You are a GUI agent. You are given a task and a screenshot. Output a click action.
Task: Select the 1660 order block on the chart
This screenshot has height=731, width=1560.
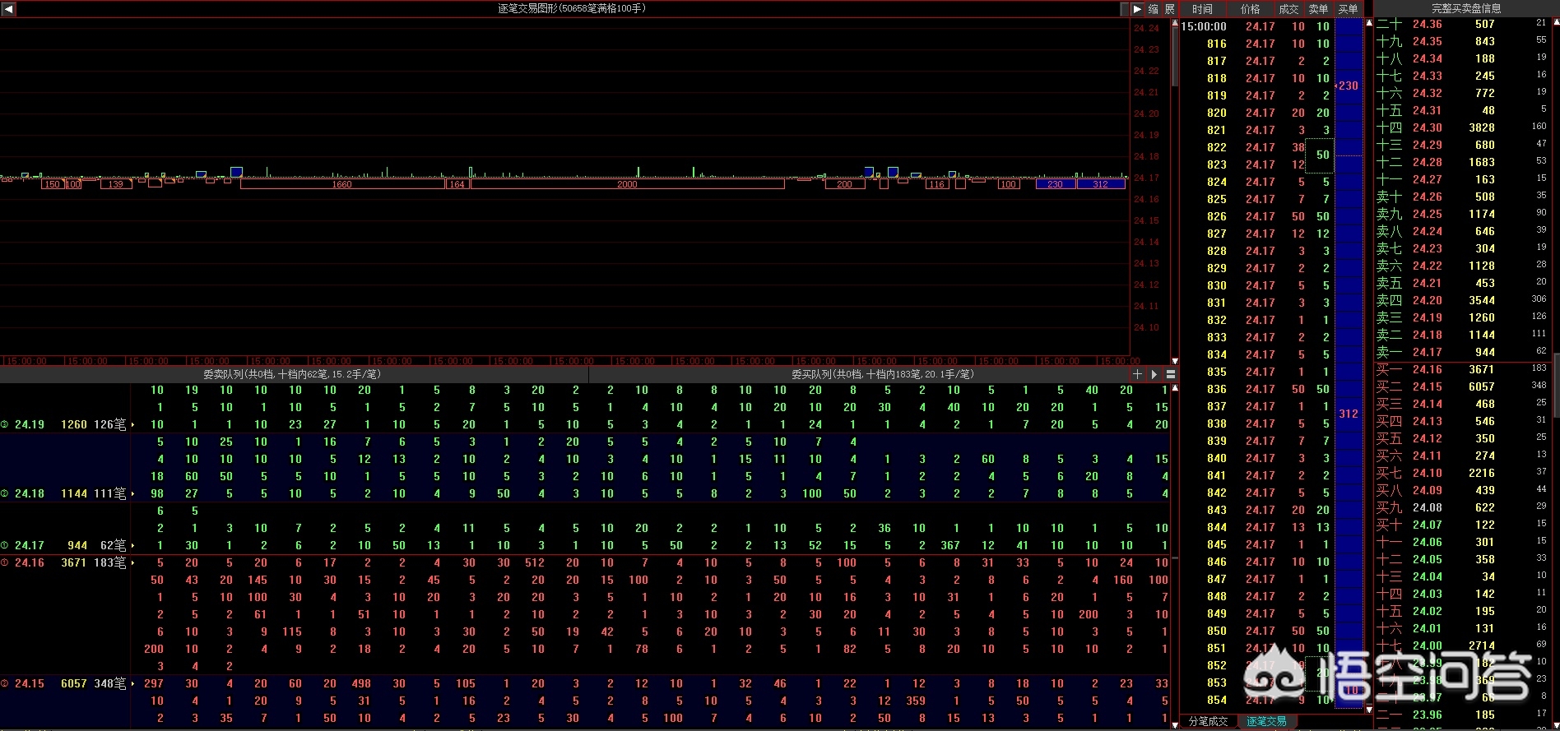(342, 184)
